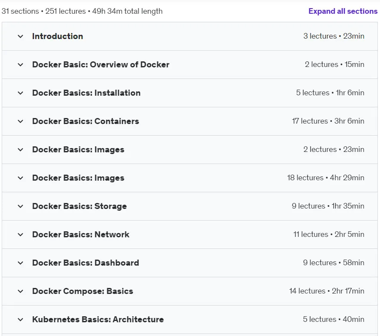Screen dimensions: 380x336
Task: Expand the Docker Basics: Network chevron
Action: click(x=21, y=234)
